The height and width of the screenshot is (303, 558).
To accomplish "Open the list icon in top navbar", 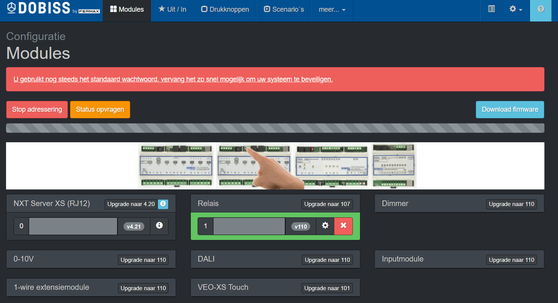I will pos(491,9).
